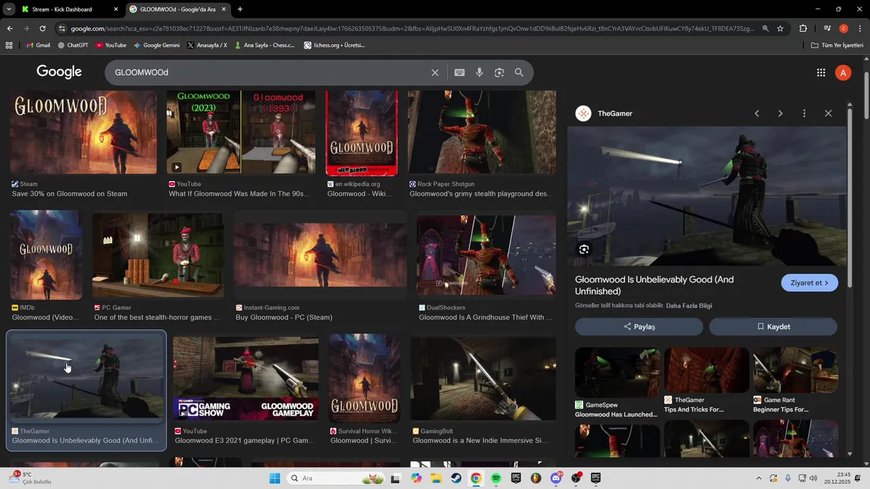Clear the search box with the X icon
This screenshot has width=870, height=489.
click(x=435, y=73)
